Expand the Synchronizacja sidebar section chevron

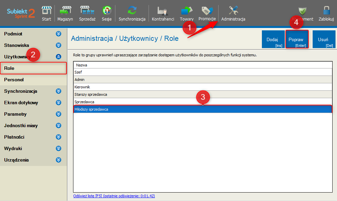coord(59,91)
